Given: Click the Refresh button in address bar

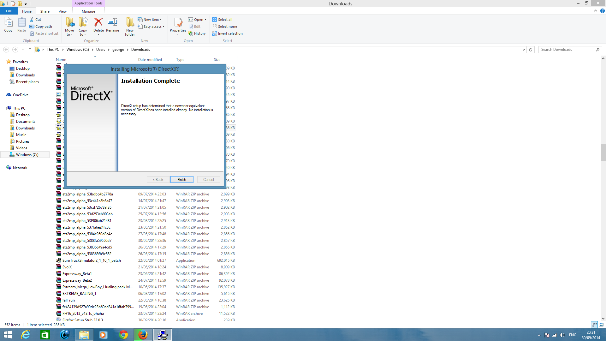Looking at the screenshot, I should 531,50.
